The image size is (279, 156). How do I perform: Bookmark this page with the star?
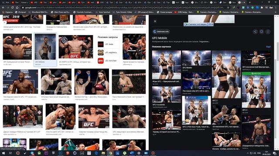coord(228,8)
